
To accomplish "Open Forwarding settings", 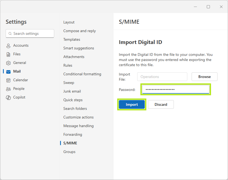I will tap(72, 134).
